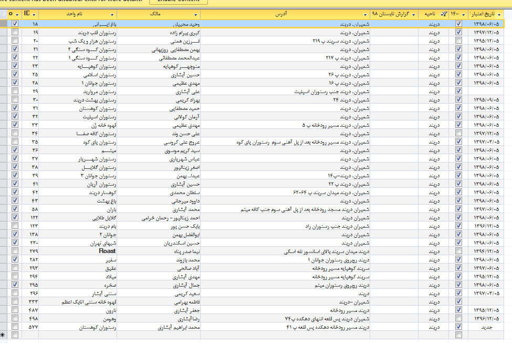512x343 pixels.
Task: Select the گزارش تابستان ۹۸ header label
Action: pyautogui.click(x=390, y=14)
